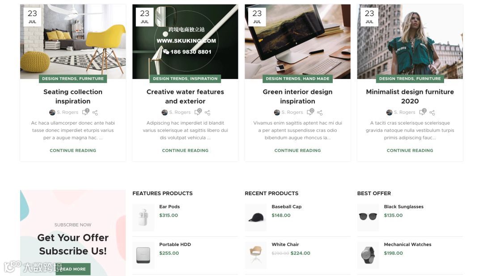Click S. Rogers avatar on Green interior post
The width and height of the screenshot is (483, 276).
277,113
